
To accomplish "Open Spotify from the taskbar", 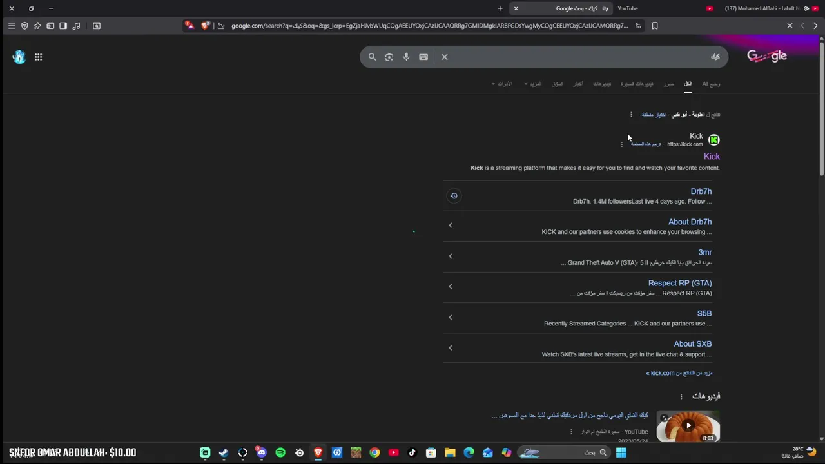I will 280,452.
